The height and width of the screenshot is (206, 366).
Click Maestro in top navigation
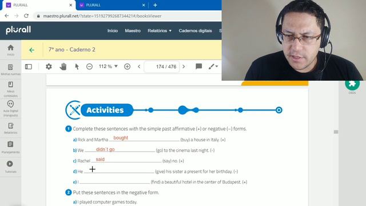133,30
